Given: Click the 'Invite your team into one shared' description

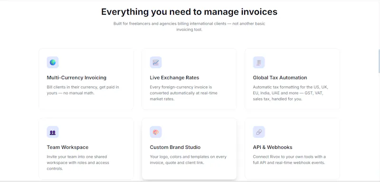Looking at the screenshot, I should coord(78,163).
